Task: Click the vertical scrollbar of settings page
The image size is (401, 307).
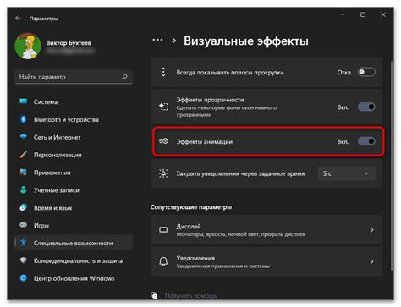Action: pyautogui.click(x=392, y=167)
